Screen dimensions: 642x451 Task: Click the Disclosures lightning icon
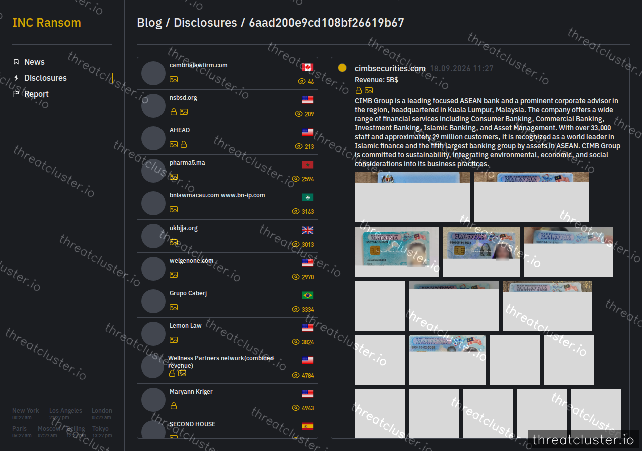(16, 78)
